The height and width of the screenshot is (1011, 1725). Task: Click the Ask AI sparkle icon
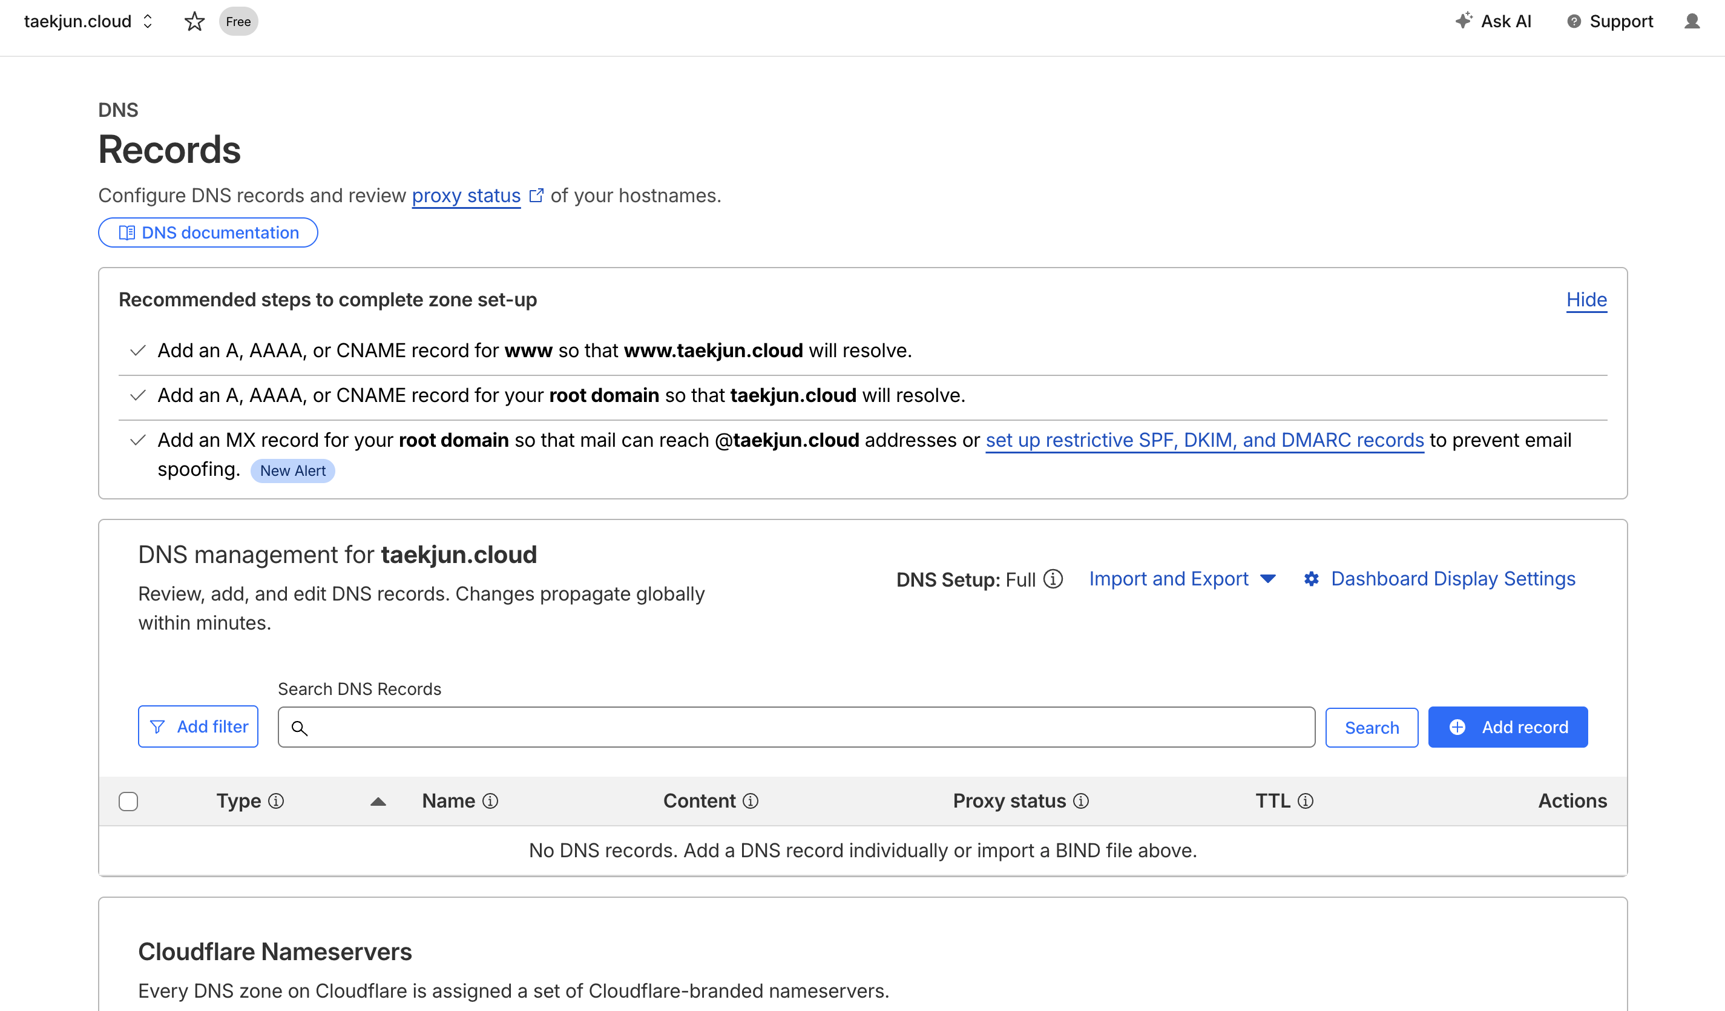1463,21
